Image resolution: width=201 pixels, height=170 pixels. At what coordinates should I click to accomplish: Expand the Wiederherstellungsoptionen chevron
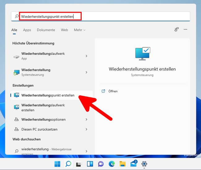click(86, 119)
